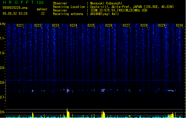The image size is (186, 118).
Task: Select the file name 0508020220.png
Action: pyautogui.click(x=15, y=8)
